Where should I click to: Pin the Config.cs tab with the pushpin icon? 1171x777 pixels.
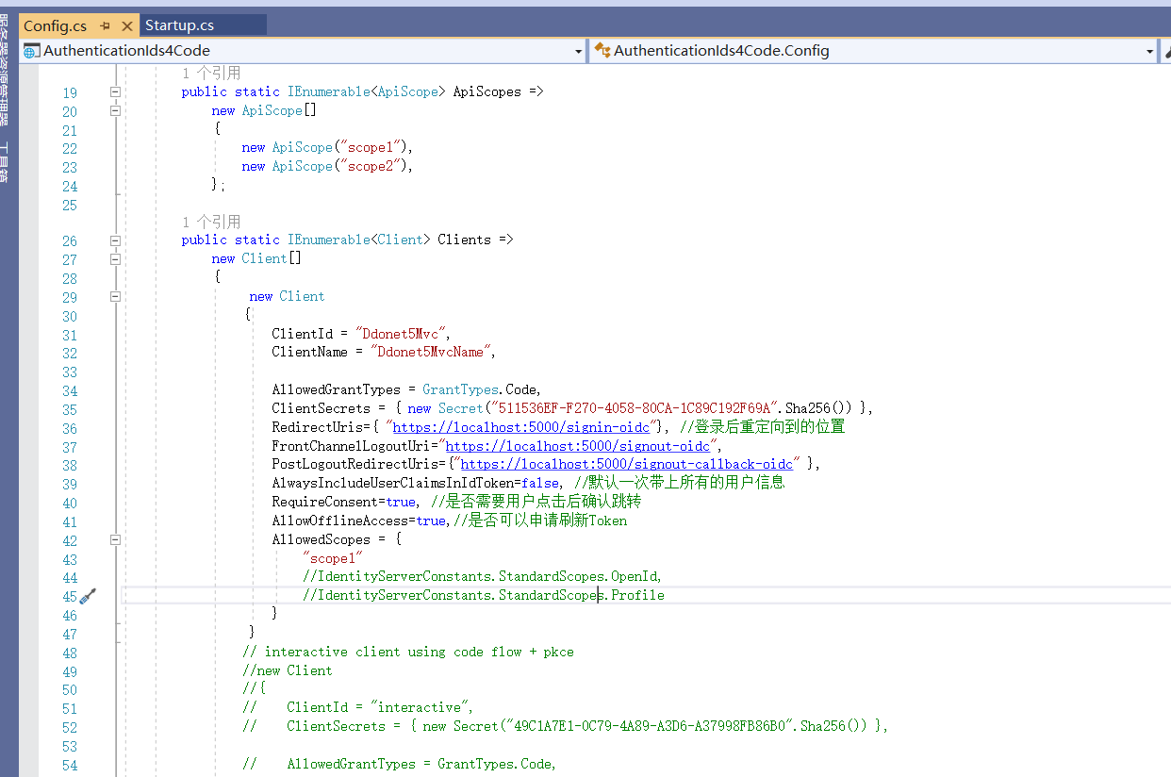(x=105, y=26)
